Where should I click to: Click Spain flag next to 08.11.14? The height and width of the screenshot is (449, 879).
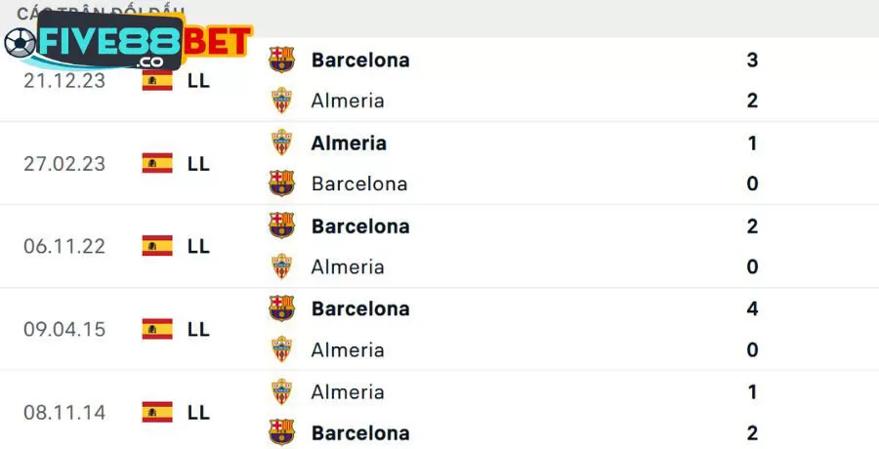click(156, 412)
